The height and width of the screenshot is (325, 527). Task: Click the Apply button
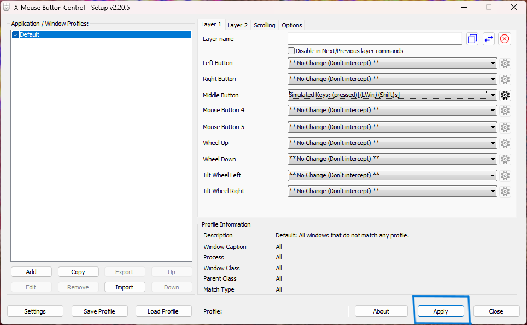441,311
